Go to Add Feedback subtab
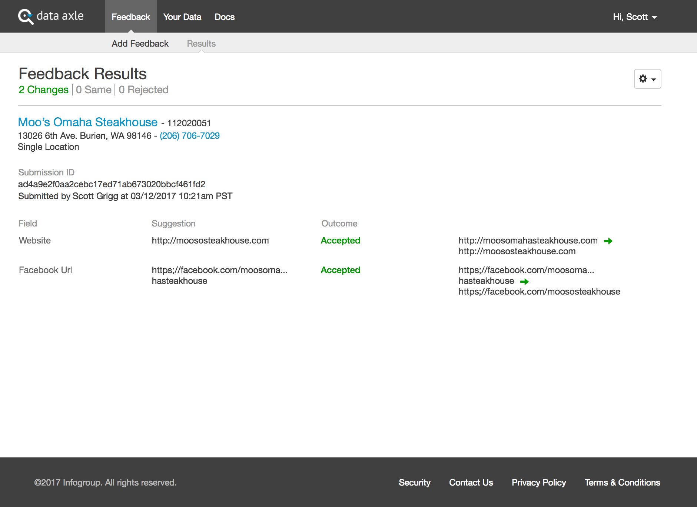The width and height of the screenshot is (697, 507). click(x=140, y=44)
